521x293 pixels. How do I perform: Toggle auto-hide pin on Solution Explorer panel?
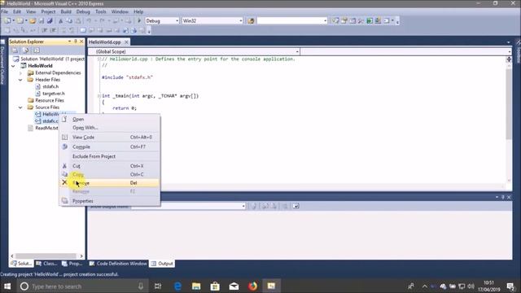[x=76, y=42]
